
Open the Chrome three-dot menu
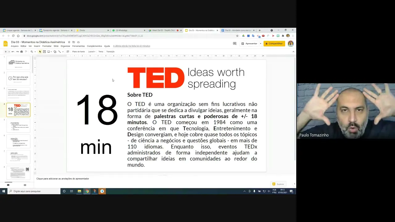tap(293, 36)
